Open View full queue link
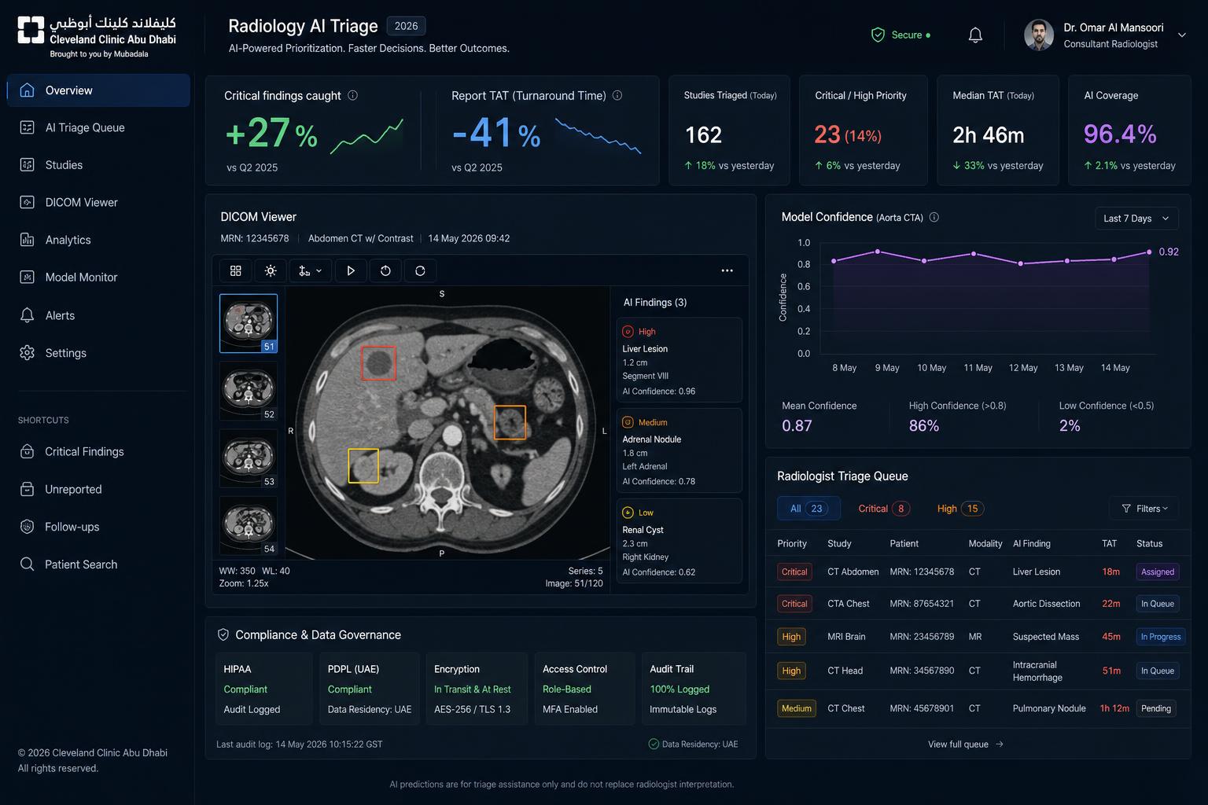This screenshot has height=805, width=1208. (x=966, y=744)
